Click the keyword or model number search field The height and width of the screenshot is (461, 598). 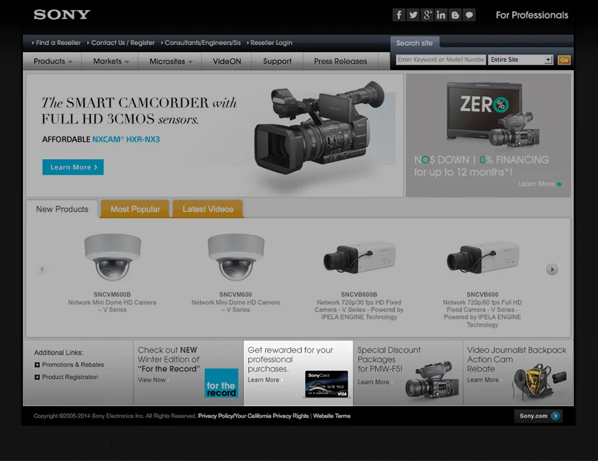(x=441, y=59)
